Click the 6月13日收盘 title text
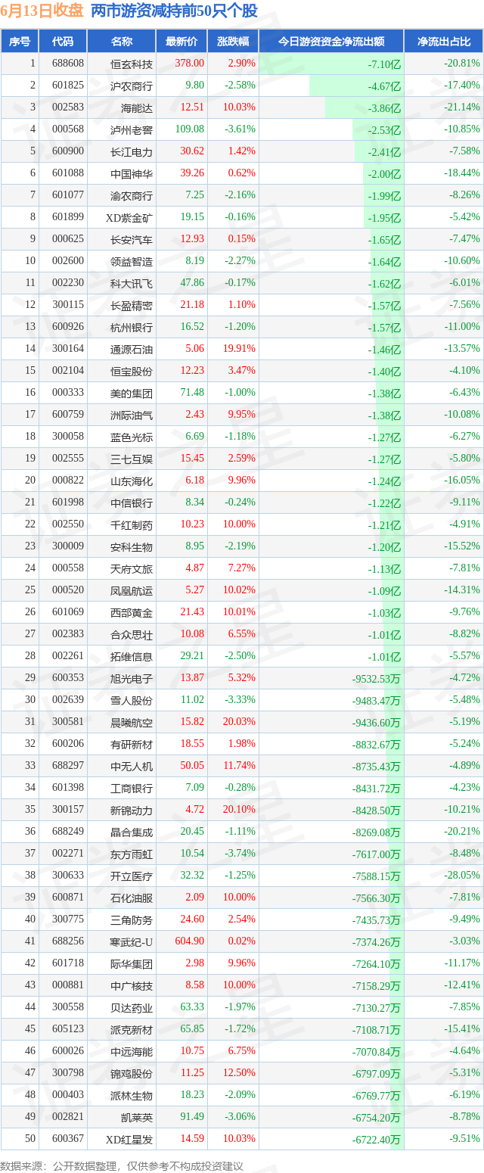 click(42, 11)
